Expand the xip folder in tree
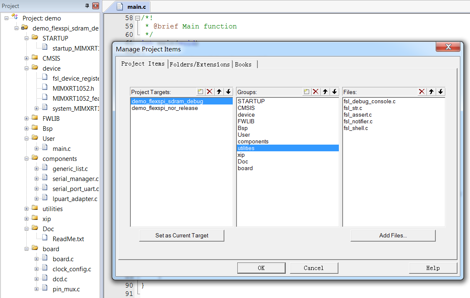 coord(26,219)
